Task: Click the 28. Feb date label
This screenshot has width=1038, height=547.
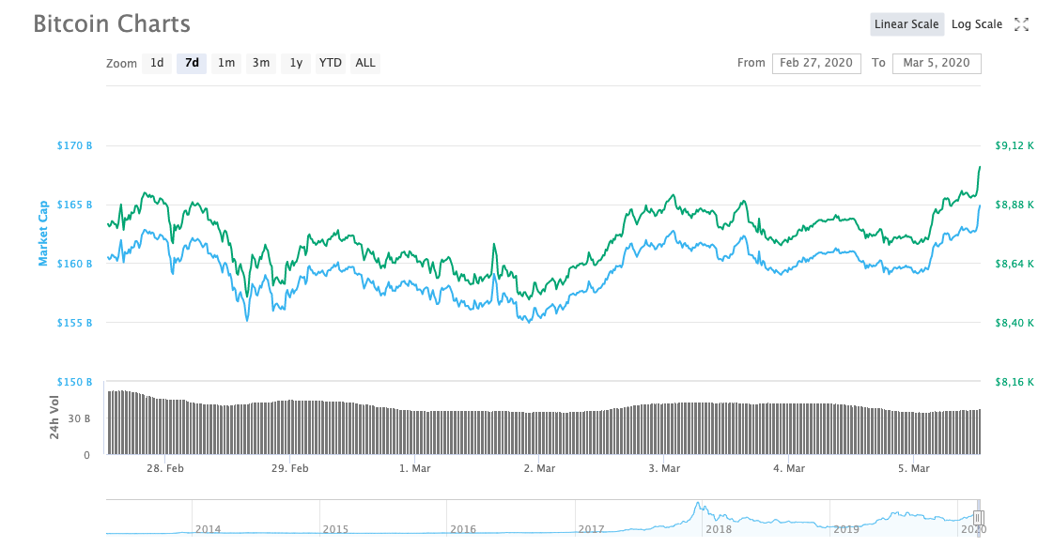Action: [x=164, y=468]
